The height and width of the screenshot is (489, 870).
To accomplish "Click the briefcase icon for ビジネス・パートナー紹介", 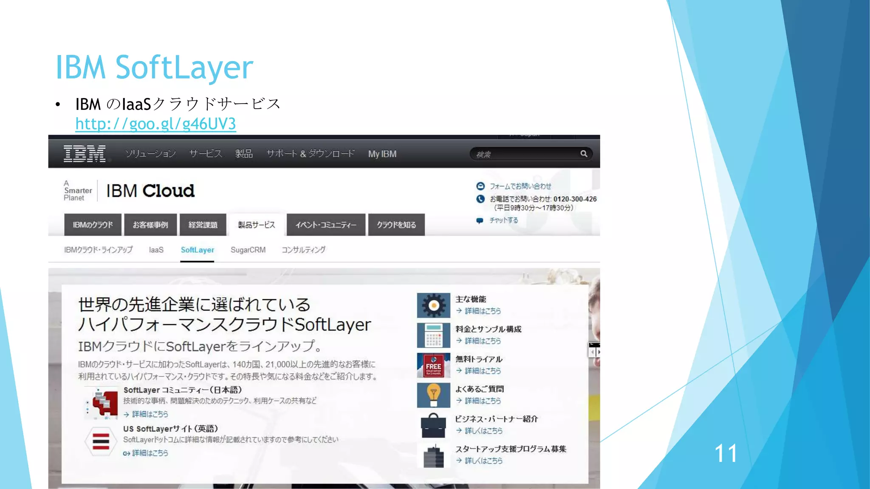I will (433, 425).
